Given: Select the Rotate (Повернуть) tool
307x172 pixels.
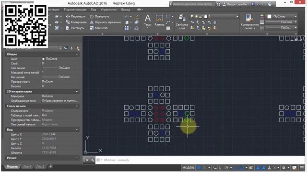Looking at the screenshot, I should (99, 17).
